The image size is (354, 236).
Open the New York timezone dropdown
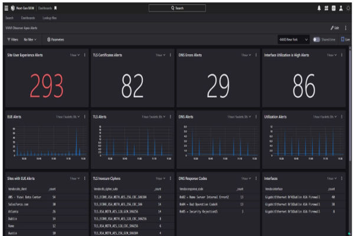point(293,40)
